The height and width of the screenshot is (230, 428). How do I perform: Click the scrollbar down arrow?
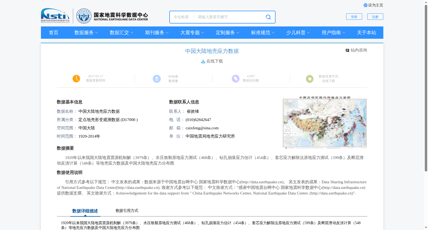point(426,228)
